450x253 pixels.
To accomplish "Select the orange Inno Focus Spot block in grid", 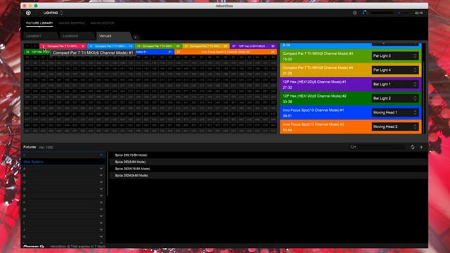I will tap(226, 52).
